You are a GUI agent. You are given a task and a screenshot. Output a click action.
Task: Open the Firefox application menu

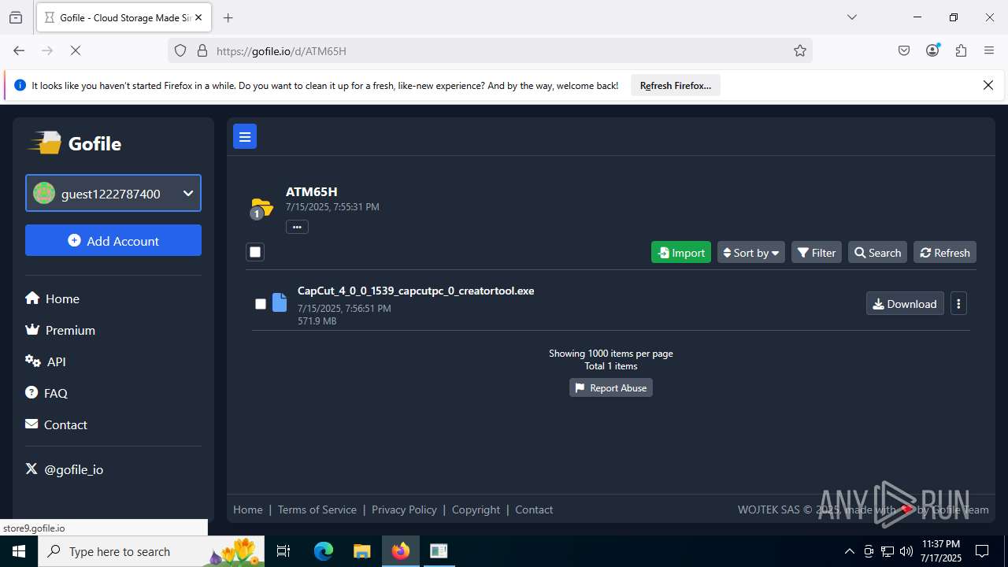(x=989, y=50)
